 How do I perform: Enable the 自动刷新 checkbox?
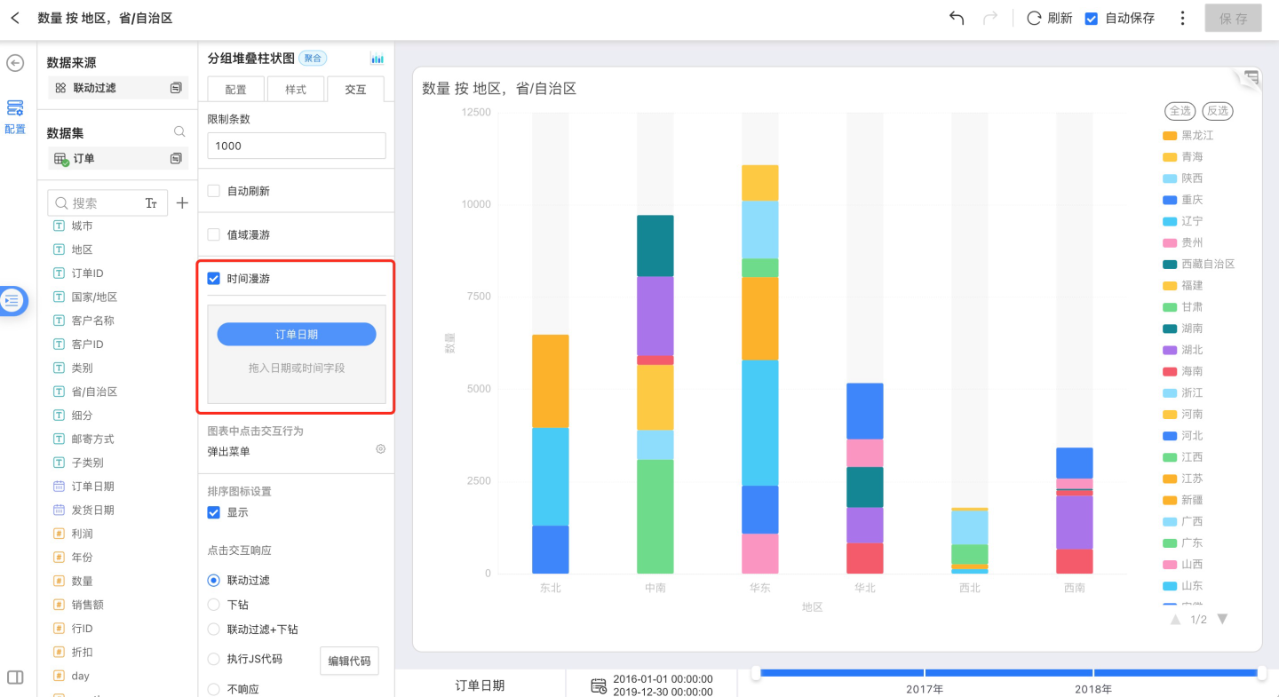pos(213,191)
